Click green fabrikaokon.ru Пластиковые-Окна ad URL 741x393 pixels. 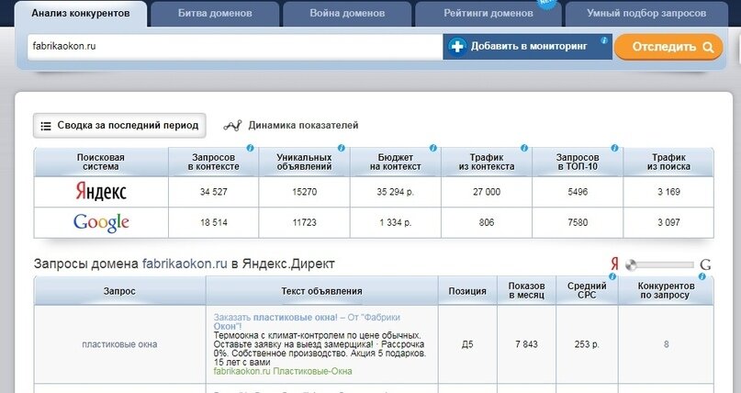click(283, 371)
